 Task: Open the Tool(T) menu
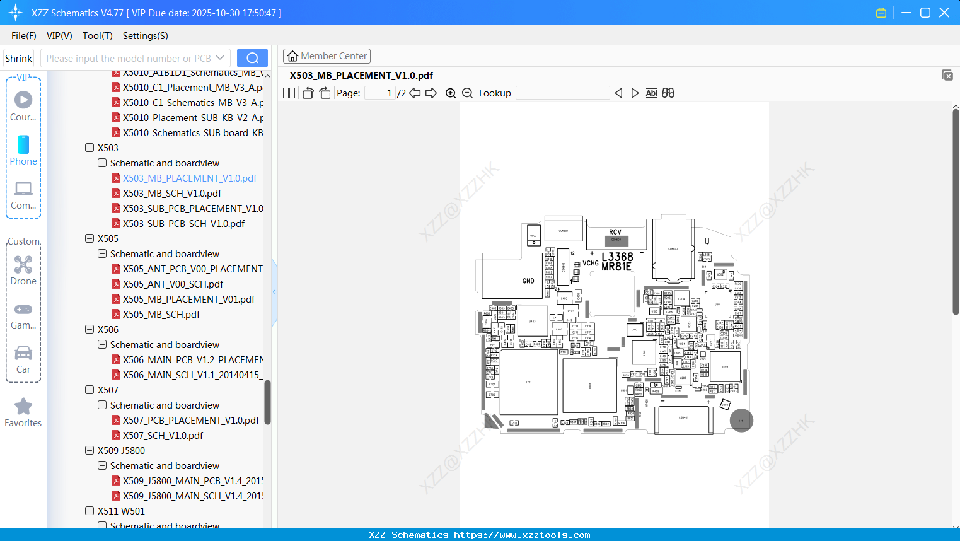point(97,36)
